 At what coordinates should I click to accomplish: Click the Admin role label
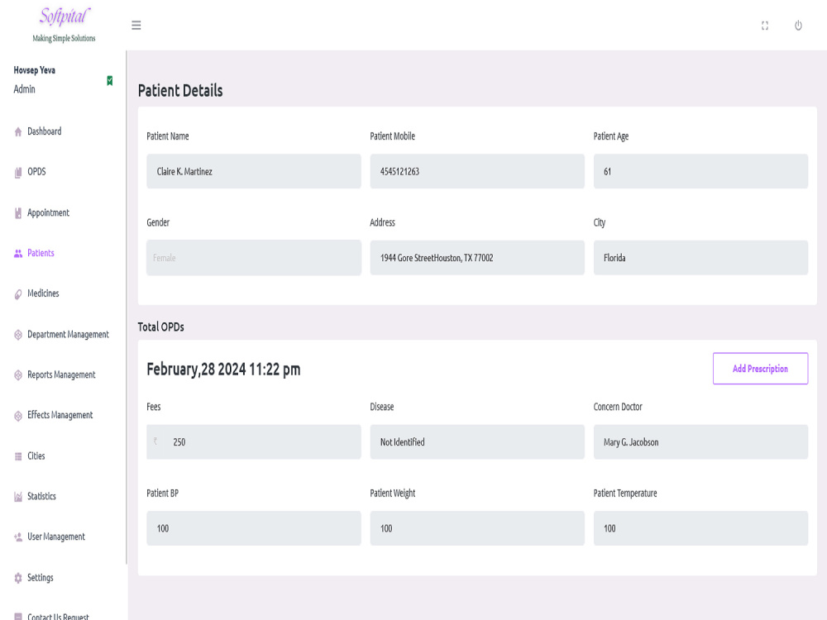click(x=24, y=89)
